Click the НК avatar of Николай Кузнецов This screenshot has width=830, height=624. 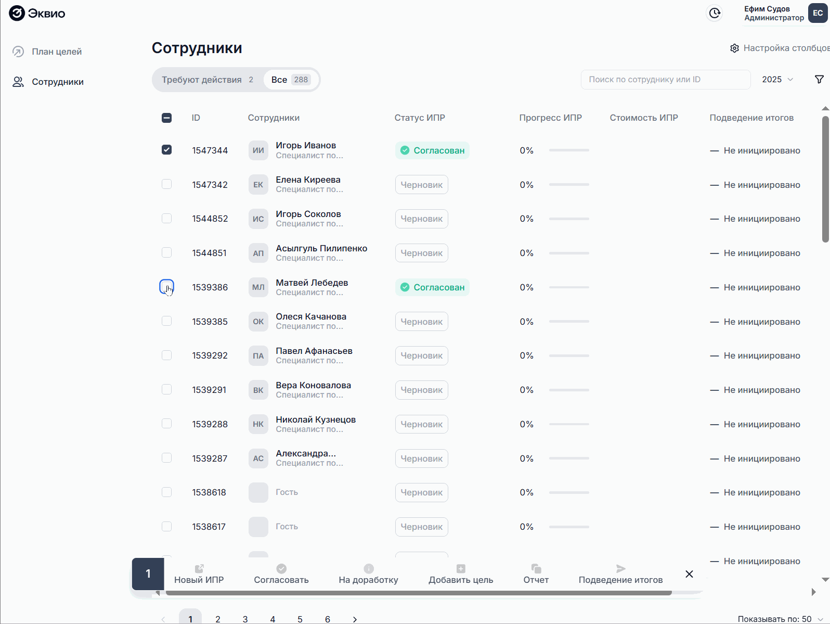258,424
